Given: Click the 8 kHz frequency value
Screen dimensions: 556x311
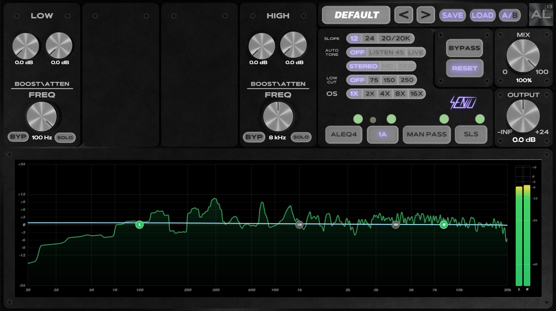Looking at the screenshot, I should coord(277,138).
